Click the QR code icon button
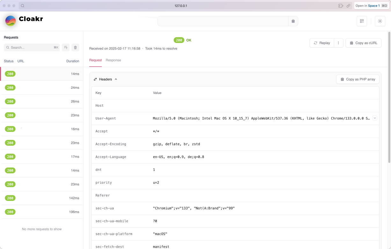391x249 pixels. point(362,21)
